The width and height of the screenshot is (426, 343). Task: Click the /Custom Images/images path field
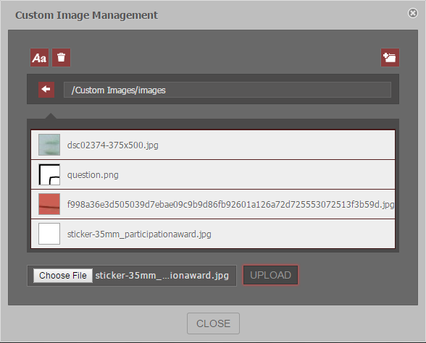pos(227,90)
